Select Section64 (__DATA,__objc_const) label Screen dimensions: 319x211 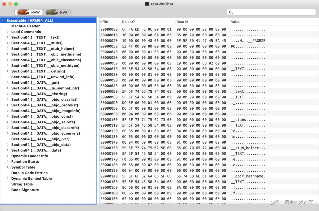point(42,117)
